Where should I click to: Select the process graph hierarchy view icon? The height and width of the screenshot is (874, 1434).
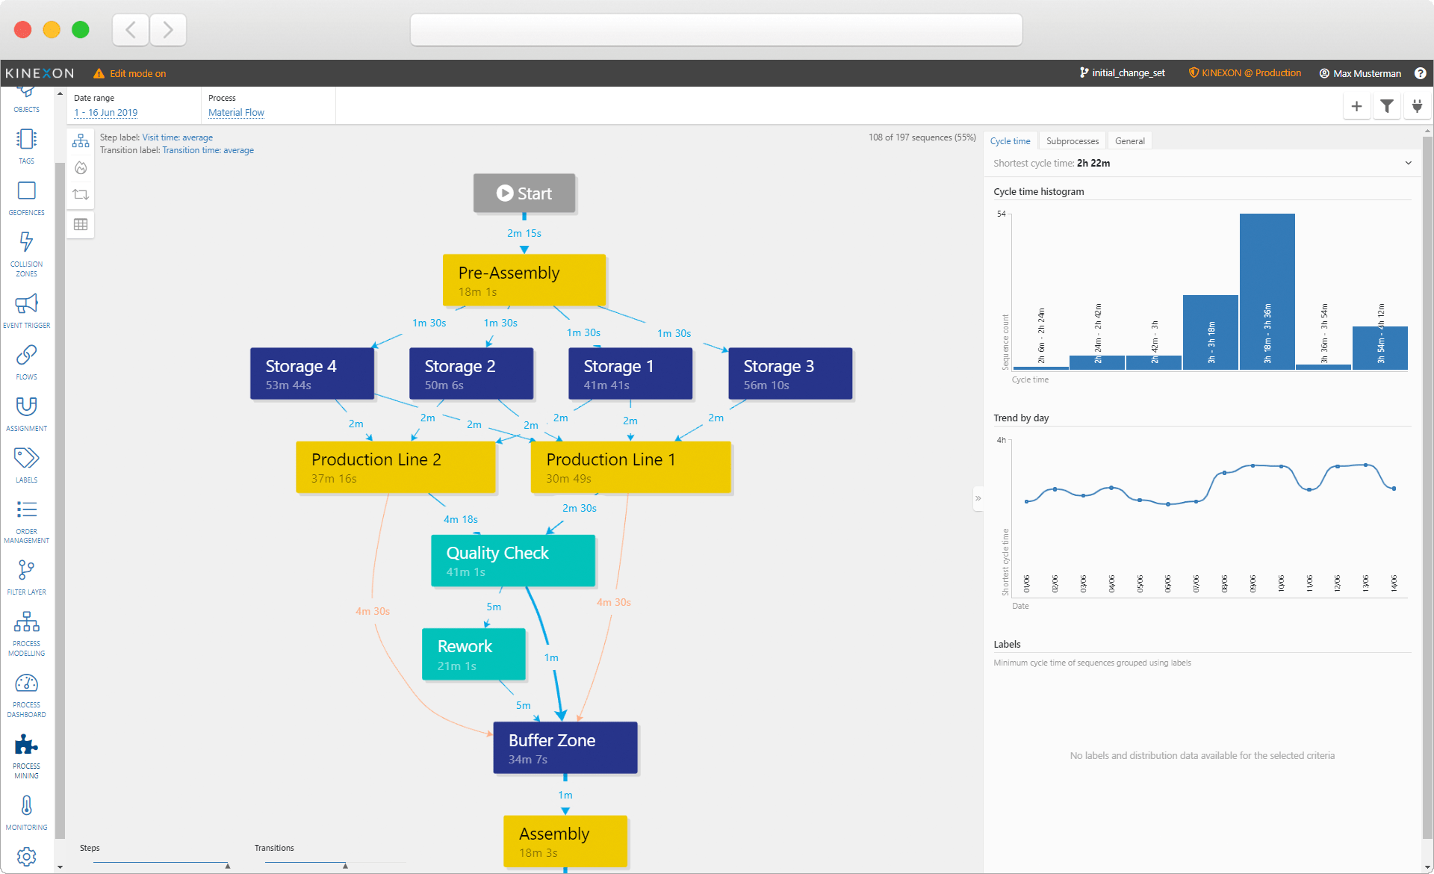81,140
